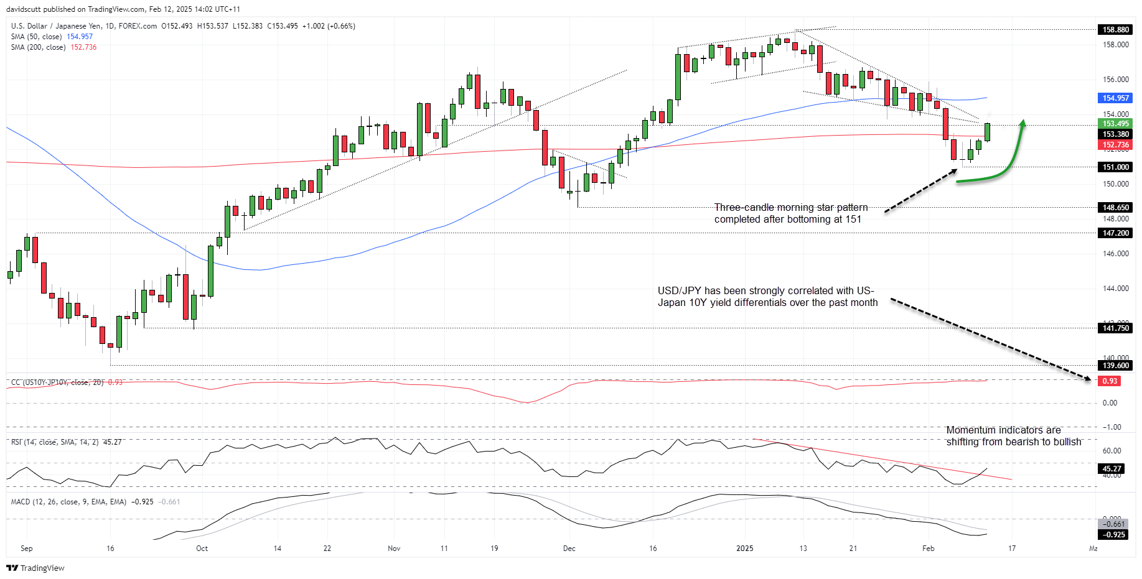Select the SMA (200, close) indicator legend
The height and width of the screenshot is (579, 1142).
[54, 47]
